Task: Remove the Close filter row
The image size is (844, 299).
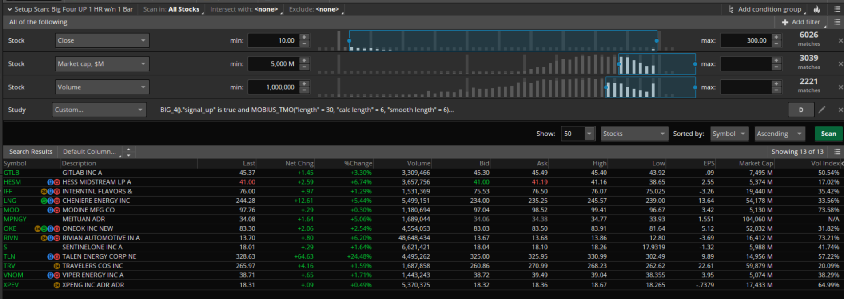Action: tap(840, 40)
